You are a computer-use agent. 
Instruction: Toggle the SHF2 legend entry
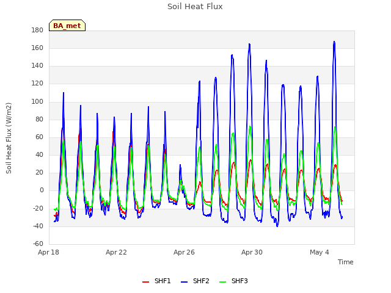tap(195, 281)
